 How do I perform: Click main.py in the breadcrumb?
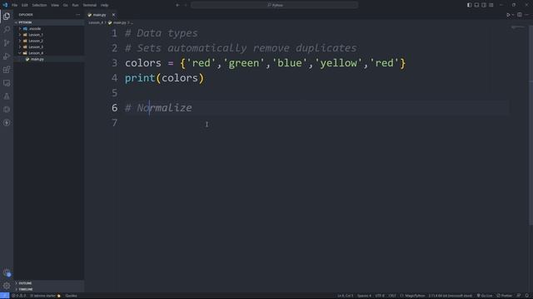(119, 22)
